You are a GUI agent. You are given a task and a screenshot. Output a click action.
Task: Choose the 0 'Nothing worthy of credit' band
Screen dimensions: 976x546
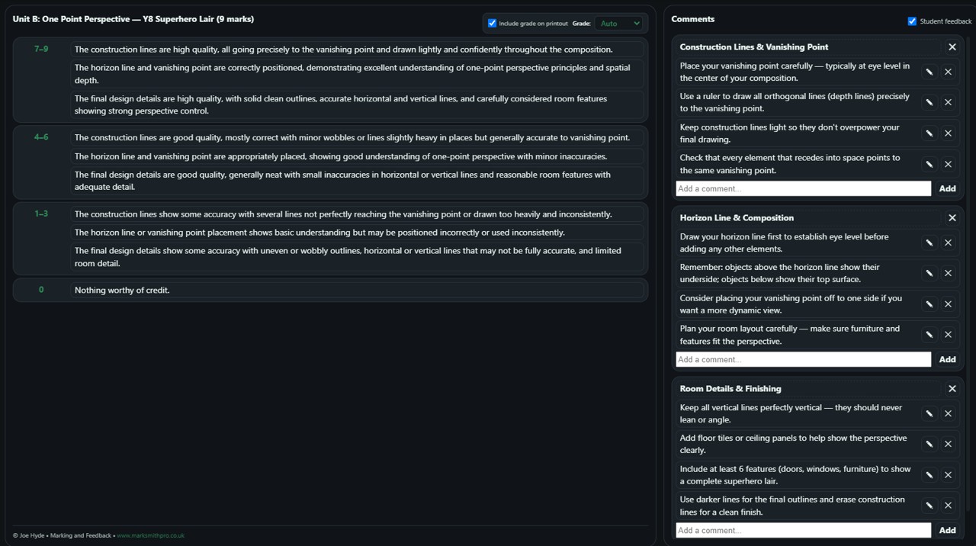pos(41,290)
